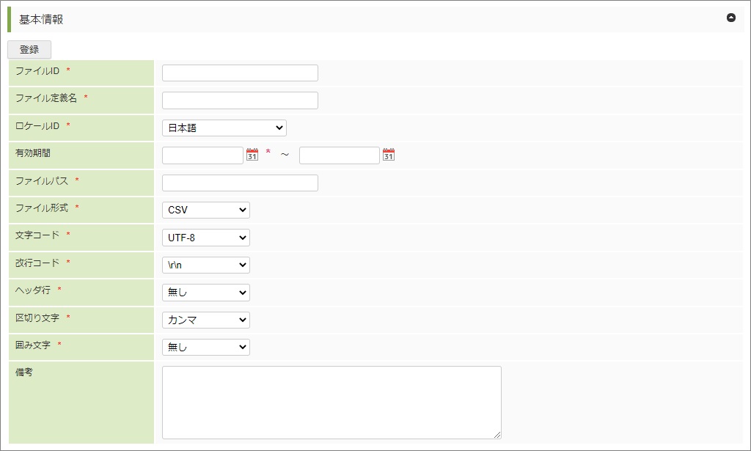This screenshot has height=451, width=751.
Task: Open calendar picker for 有効期間 end date
Action: tap(389, 155)
